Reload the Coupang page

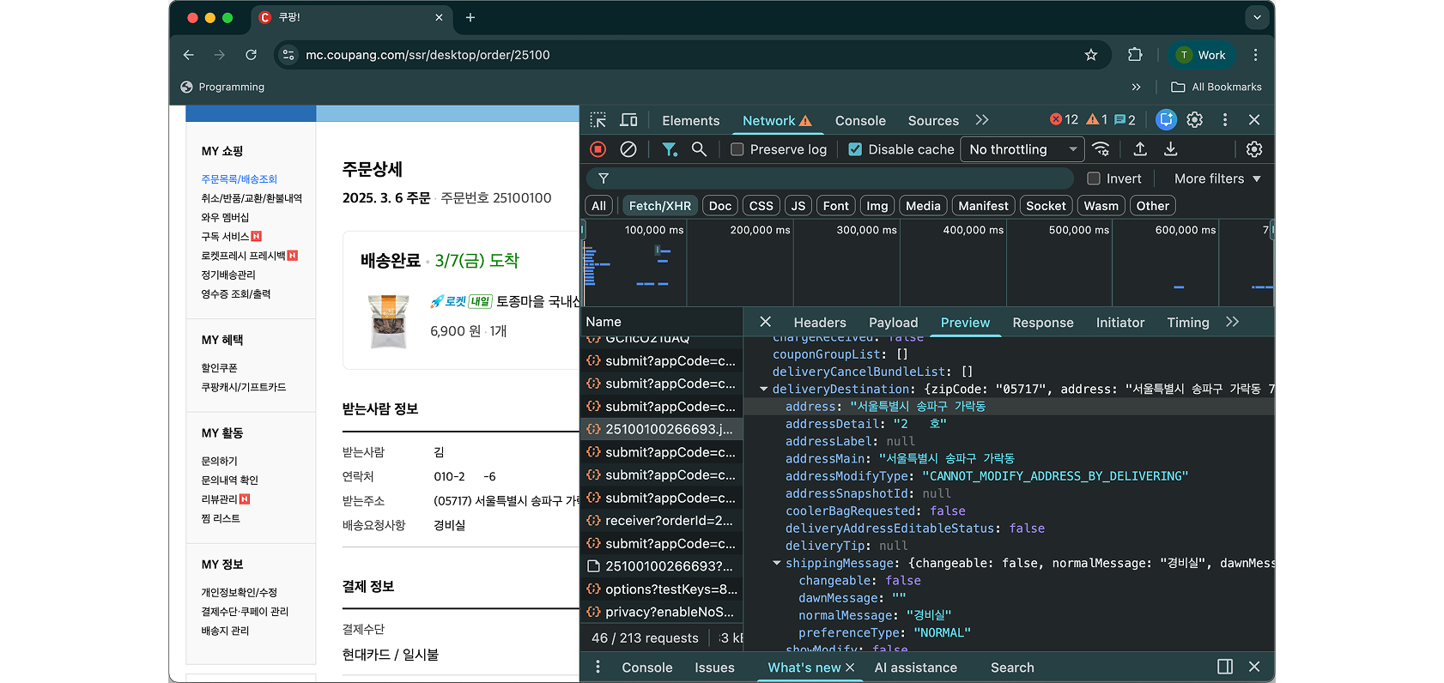[251, 55]
